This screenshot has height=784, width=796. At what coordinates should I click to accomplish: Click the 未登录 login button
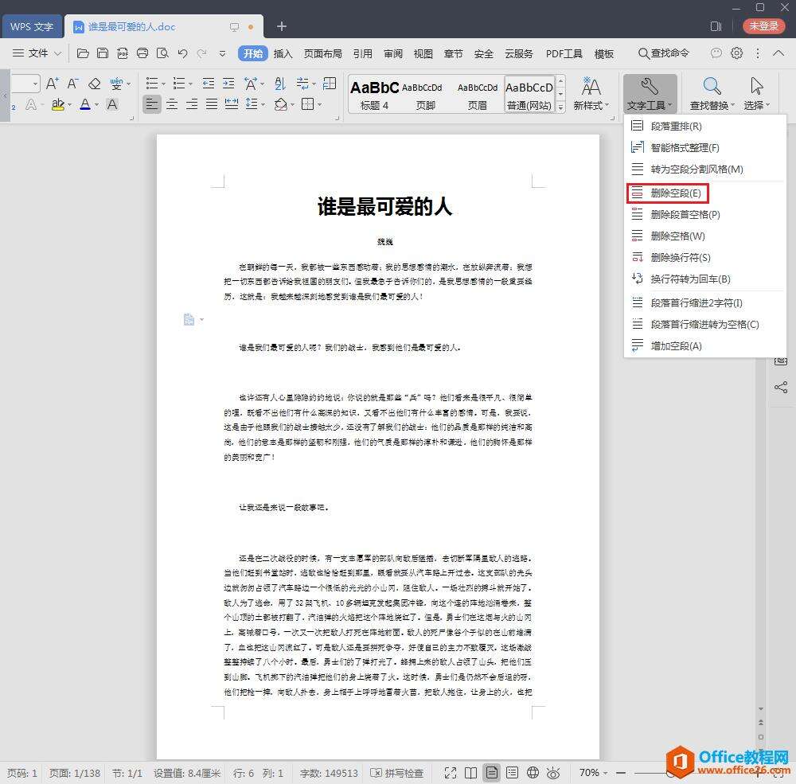(x=763, y=26)
